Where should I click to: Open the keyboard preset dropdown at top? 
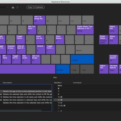4,7
